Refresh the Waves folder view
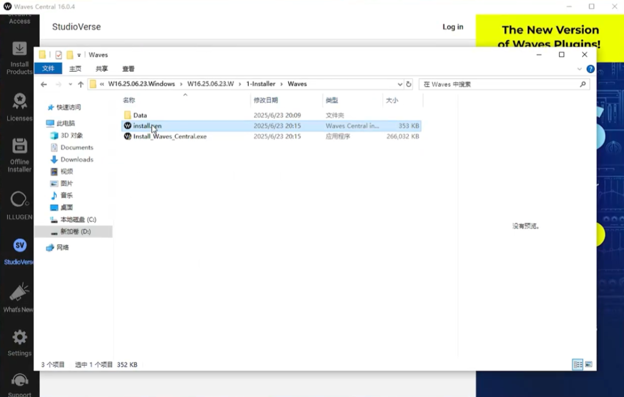The height and width of the screenshot is (397, 624). point(408,85)
